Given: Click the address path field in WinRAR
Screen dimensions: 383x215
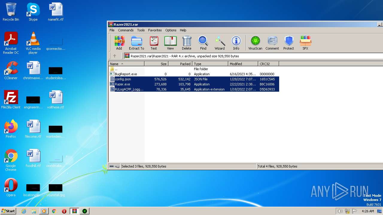Looking at the screenshot, I should [x=253, y=56].
